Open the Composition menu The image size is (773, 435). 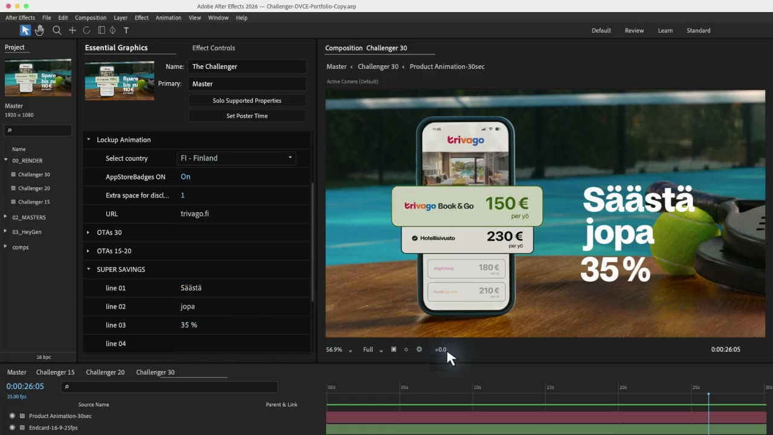[x=91, y=18]
